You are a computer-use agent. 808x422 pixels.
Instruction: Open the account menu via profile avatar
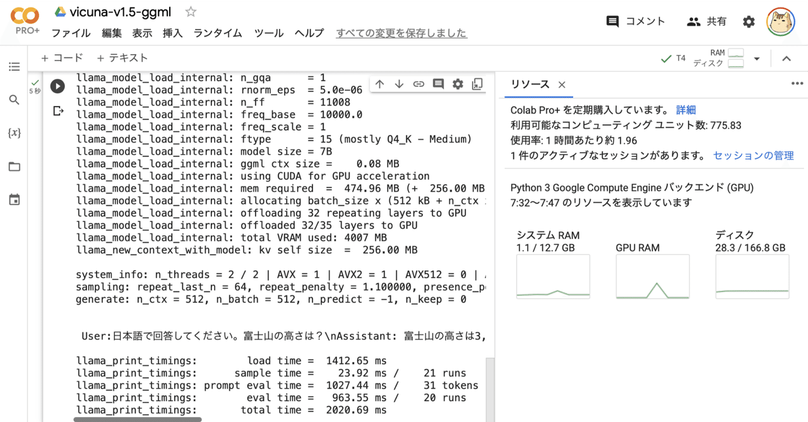[781, 21]
